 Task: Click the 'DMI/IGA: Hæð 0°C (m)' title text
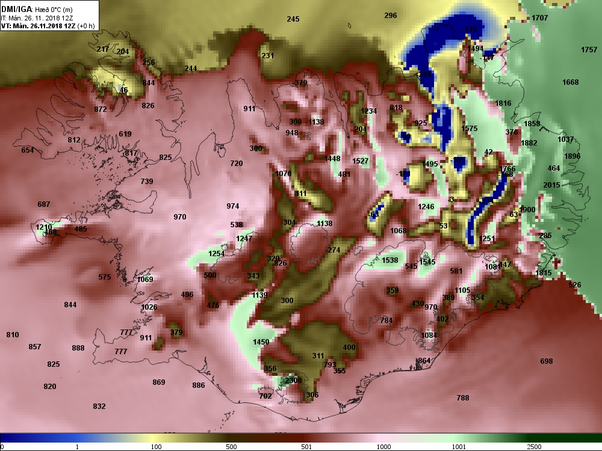pyautogui.click(x=37, y=9)
